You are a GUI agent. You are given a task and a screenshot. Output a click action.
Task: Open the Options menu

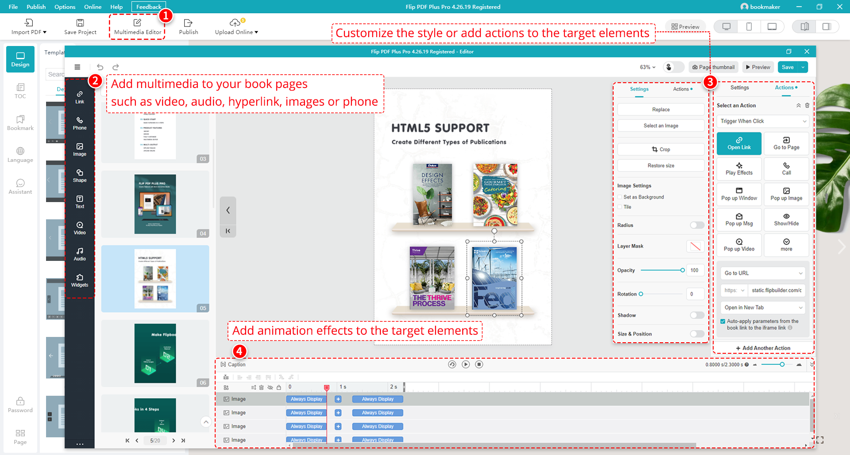[65, 7]
